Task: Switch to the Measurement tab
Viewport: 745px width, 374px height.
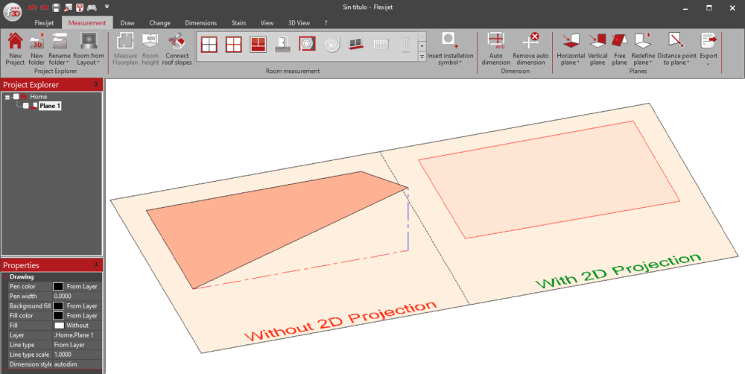Action: click(87, 23)
